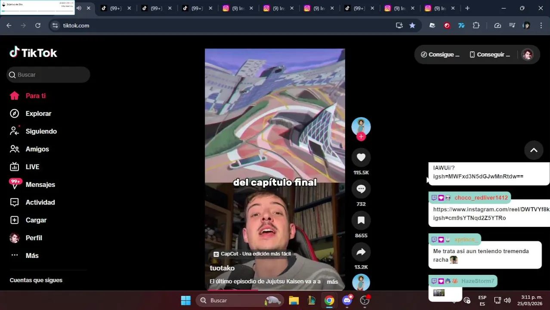Click the install app icon in address bar
The height and width of the screenshot is (310, 550).
click(399, 25)
